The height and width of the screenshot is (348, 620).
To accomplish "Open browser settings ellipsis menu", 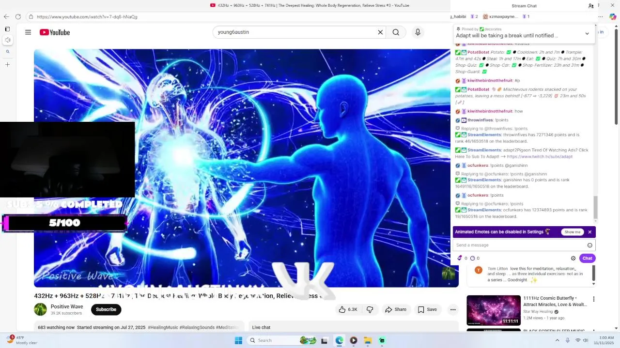I will click(x=601, y=16).
